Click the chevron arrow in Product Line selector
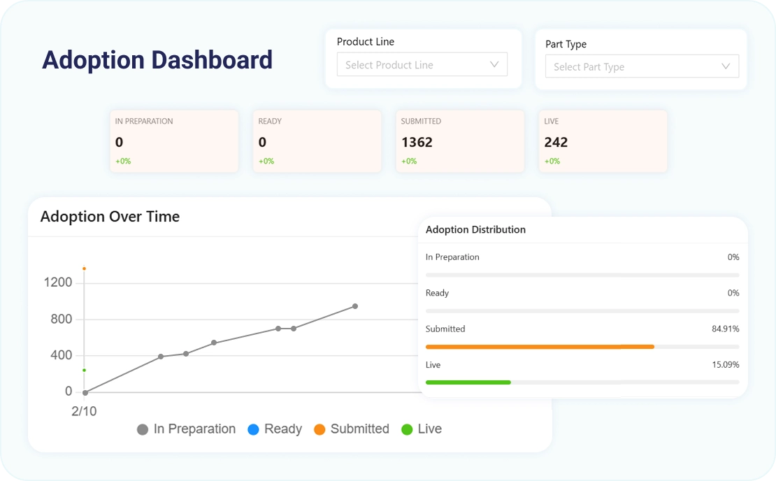Screen dimensions: 776x481 coord(494,64)
